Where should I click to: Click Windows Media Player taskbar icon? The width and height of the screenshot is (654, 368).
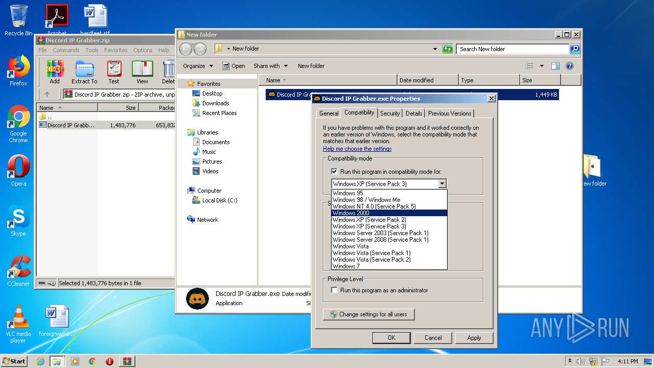(75, 361)
